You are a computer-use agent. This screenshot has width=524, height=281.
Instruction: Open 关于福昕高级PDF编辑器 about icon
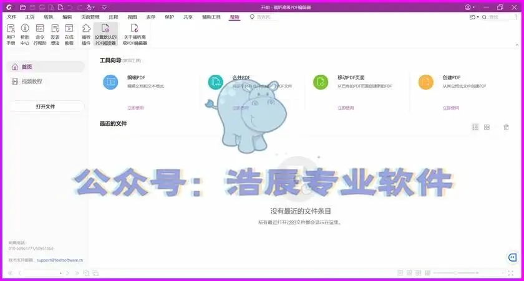point(135,34)
